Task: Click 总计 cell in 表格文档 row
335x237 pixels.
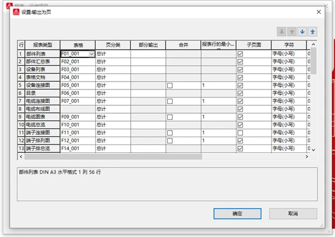Action: 113,77
